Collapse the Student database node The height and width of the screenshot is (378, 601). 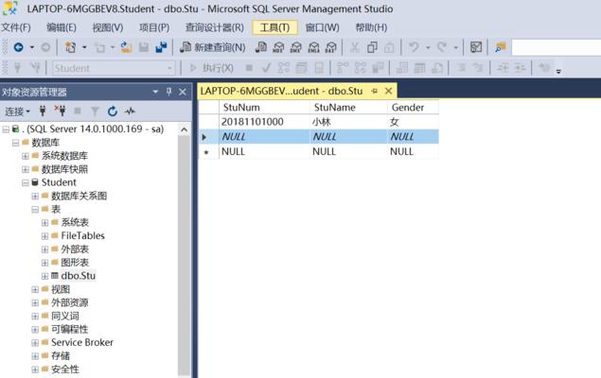coord(26,183)
